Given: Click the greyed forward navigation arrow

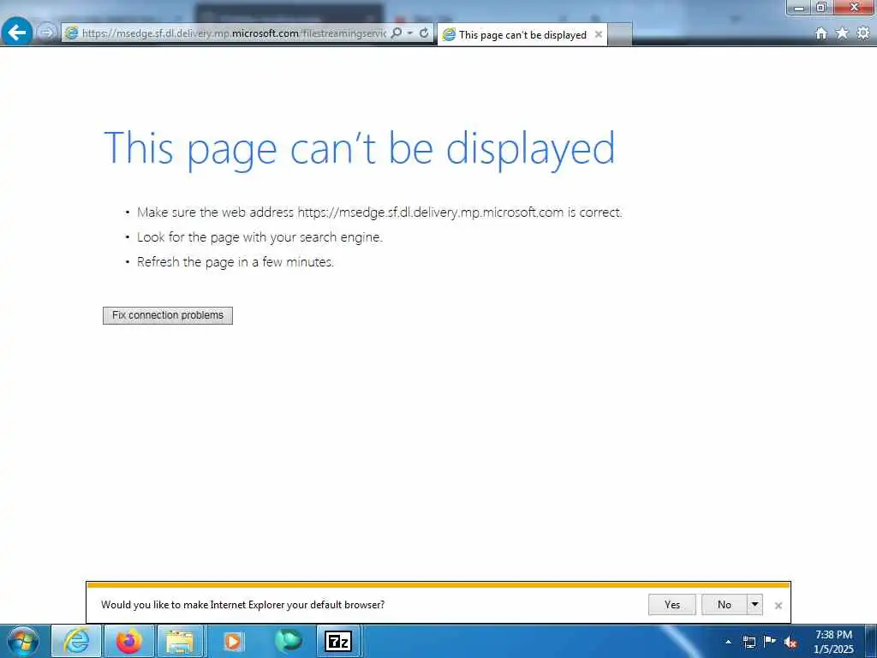Looking at the screenshot, I should coord(47,33).
